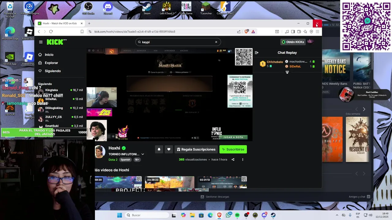Reload the browser page
Viewport: 392px width, 220px height.
51,31
